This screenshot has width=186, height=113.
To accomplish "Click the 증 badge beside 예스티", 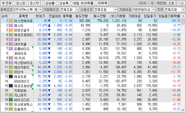I will (x=11, y=26).
